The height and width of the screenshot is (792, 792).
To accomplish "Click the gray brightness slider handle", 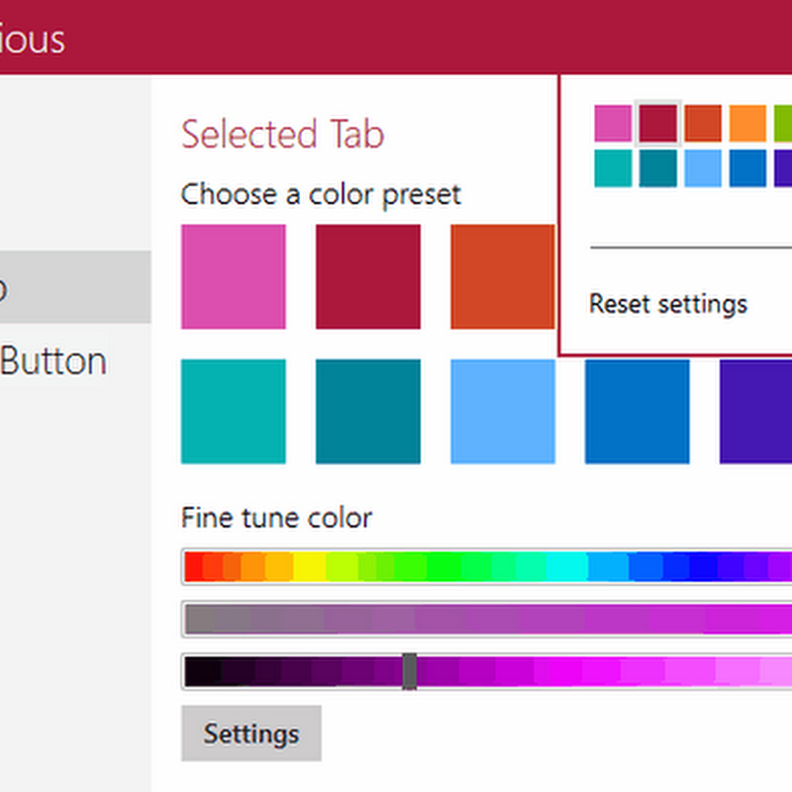I will pos(410,671).
